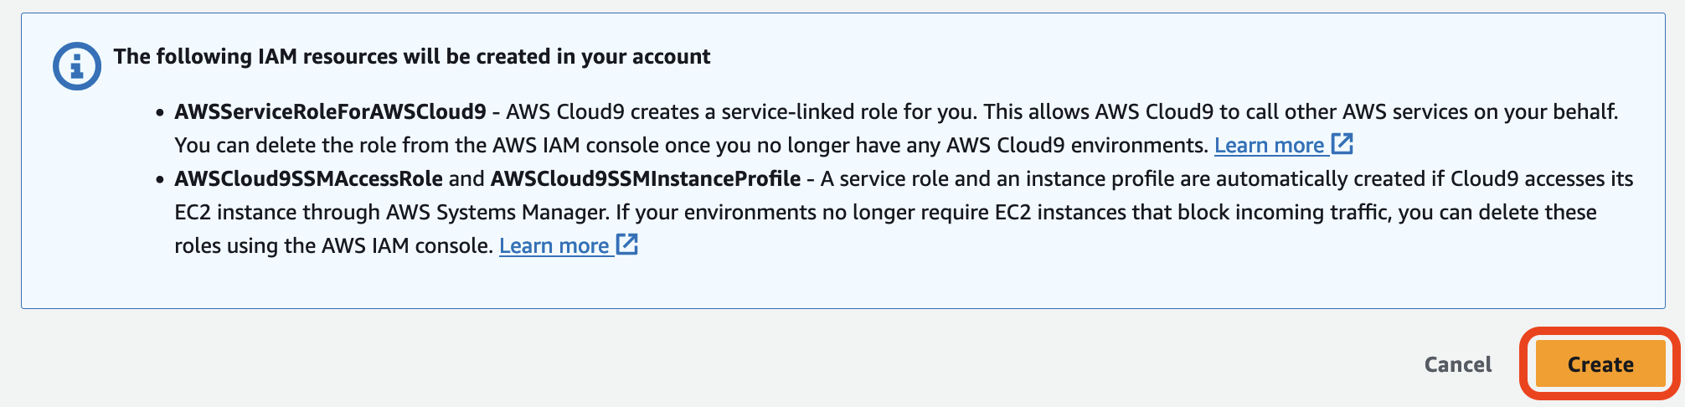1685x407 pixels.
Task: Click bullet dot before AWSServiceRoleForAWSCloud9
Action: 160,112
